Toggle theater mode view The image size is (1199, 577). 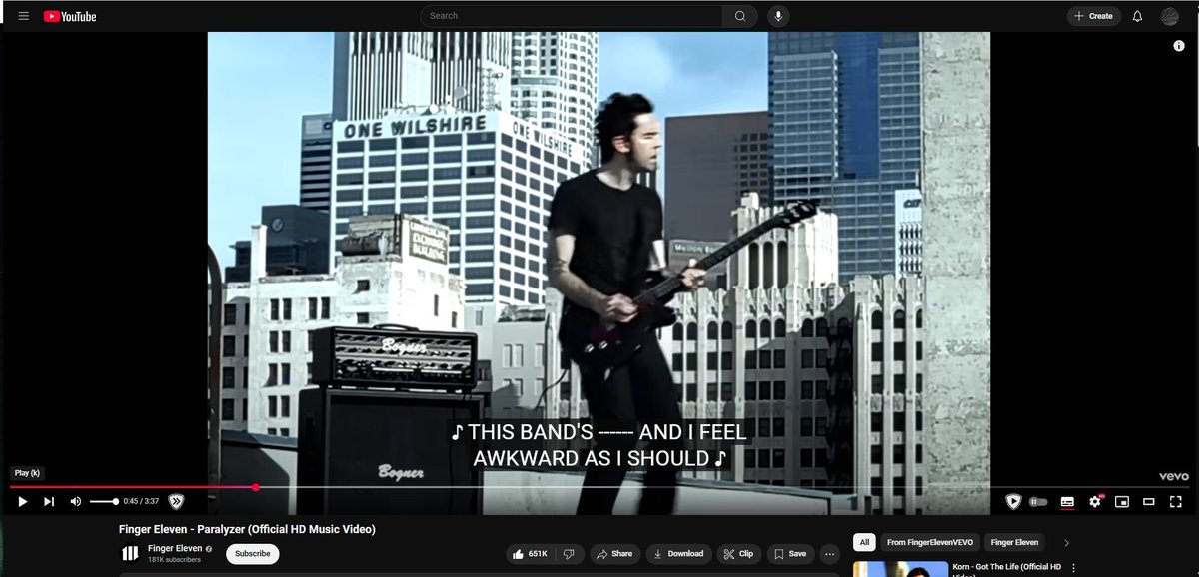coord(1149,501)
